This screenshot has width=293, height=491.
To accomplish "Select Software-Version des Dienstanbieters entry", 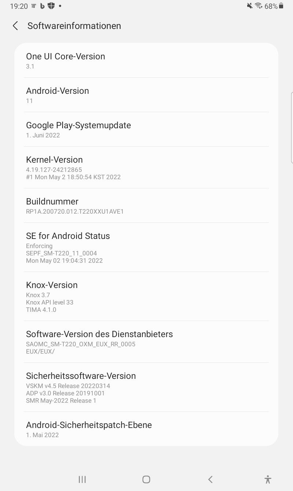I will 146,342.
